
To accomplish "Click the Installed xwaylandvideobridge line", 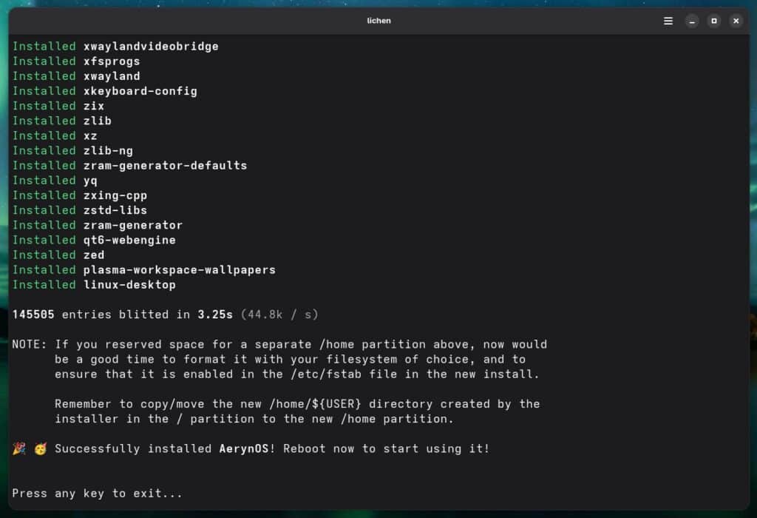I will click(115, 46).
